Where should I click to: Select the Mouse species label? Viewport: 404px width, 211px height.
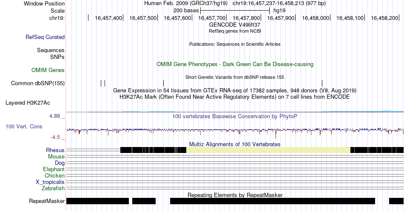(x=56, y=157)
